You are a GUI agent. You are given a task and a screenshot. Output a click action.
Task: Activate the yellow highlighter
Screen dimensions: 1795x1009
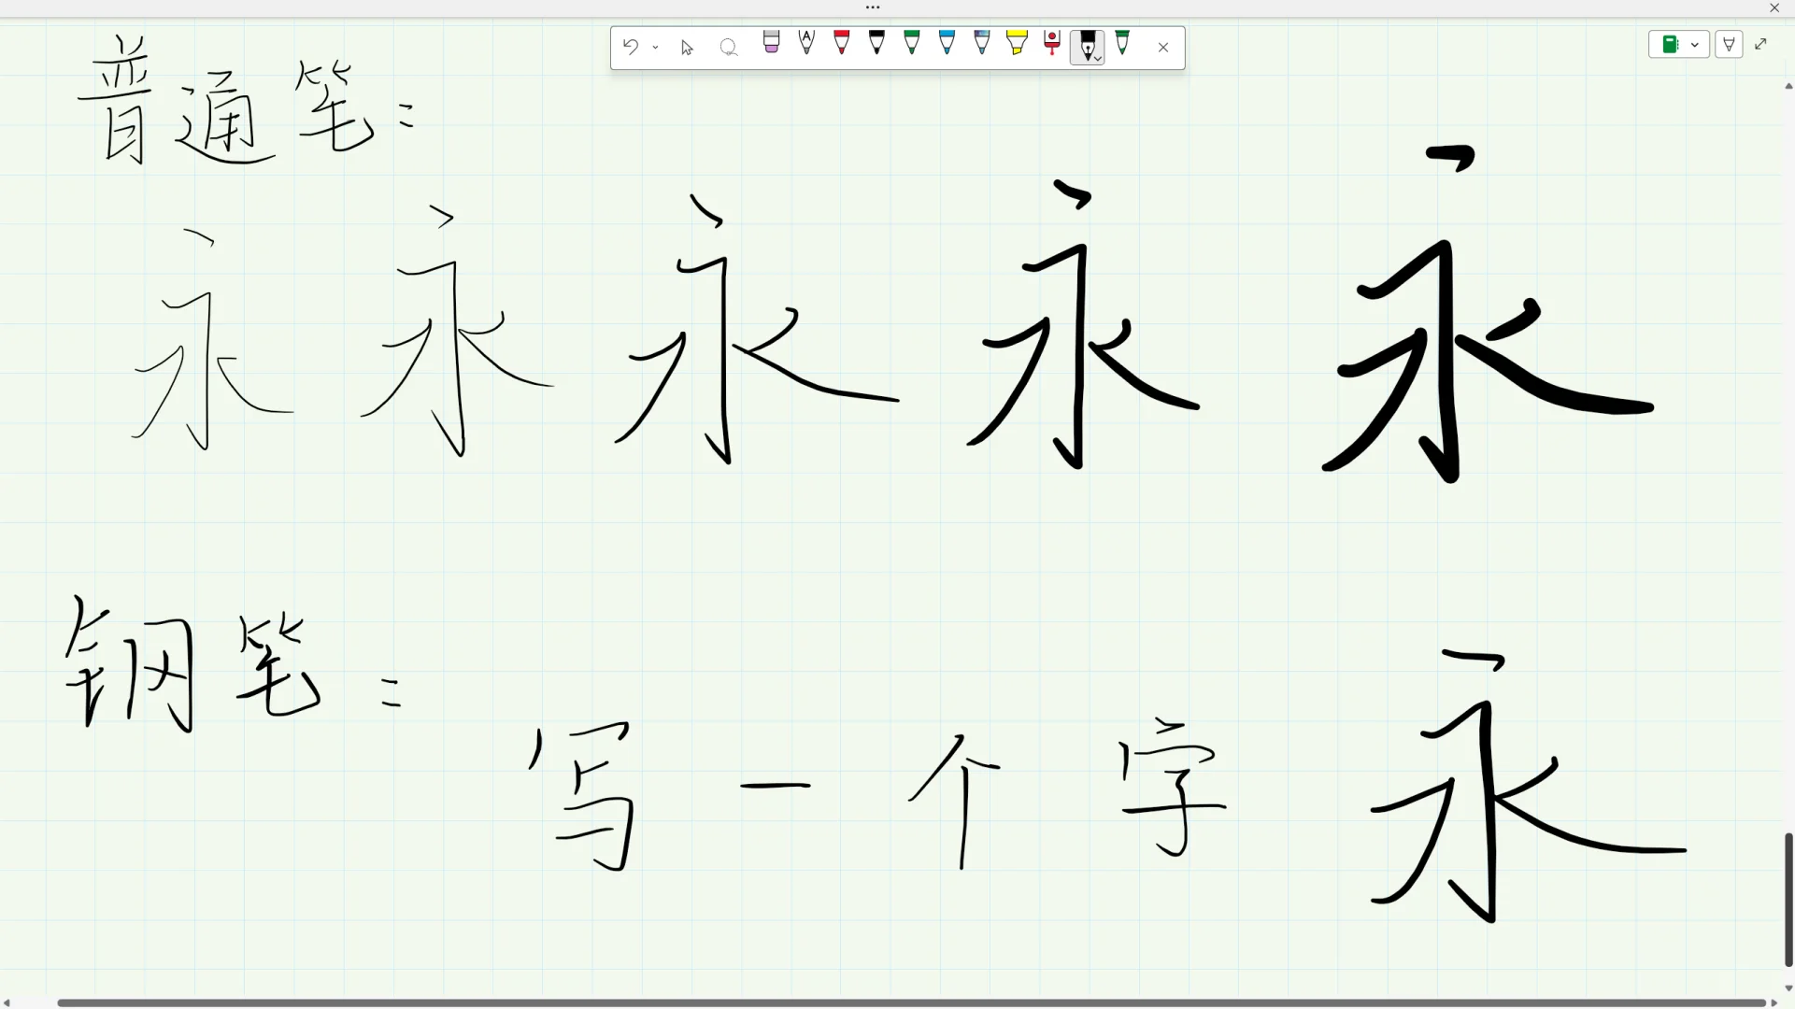[x=1017, y=46]
